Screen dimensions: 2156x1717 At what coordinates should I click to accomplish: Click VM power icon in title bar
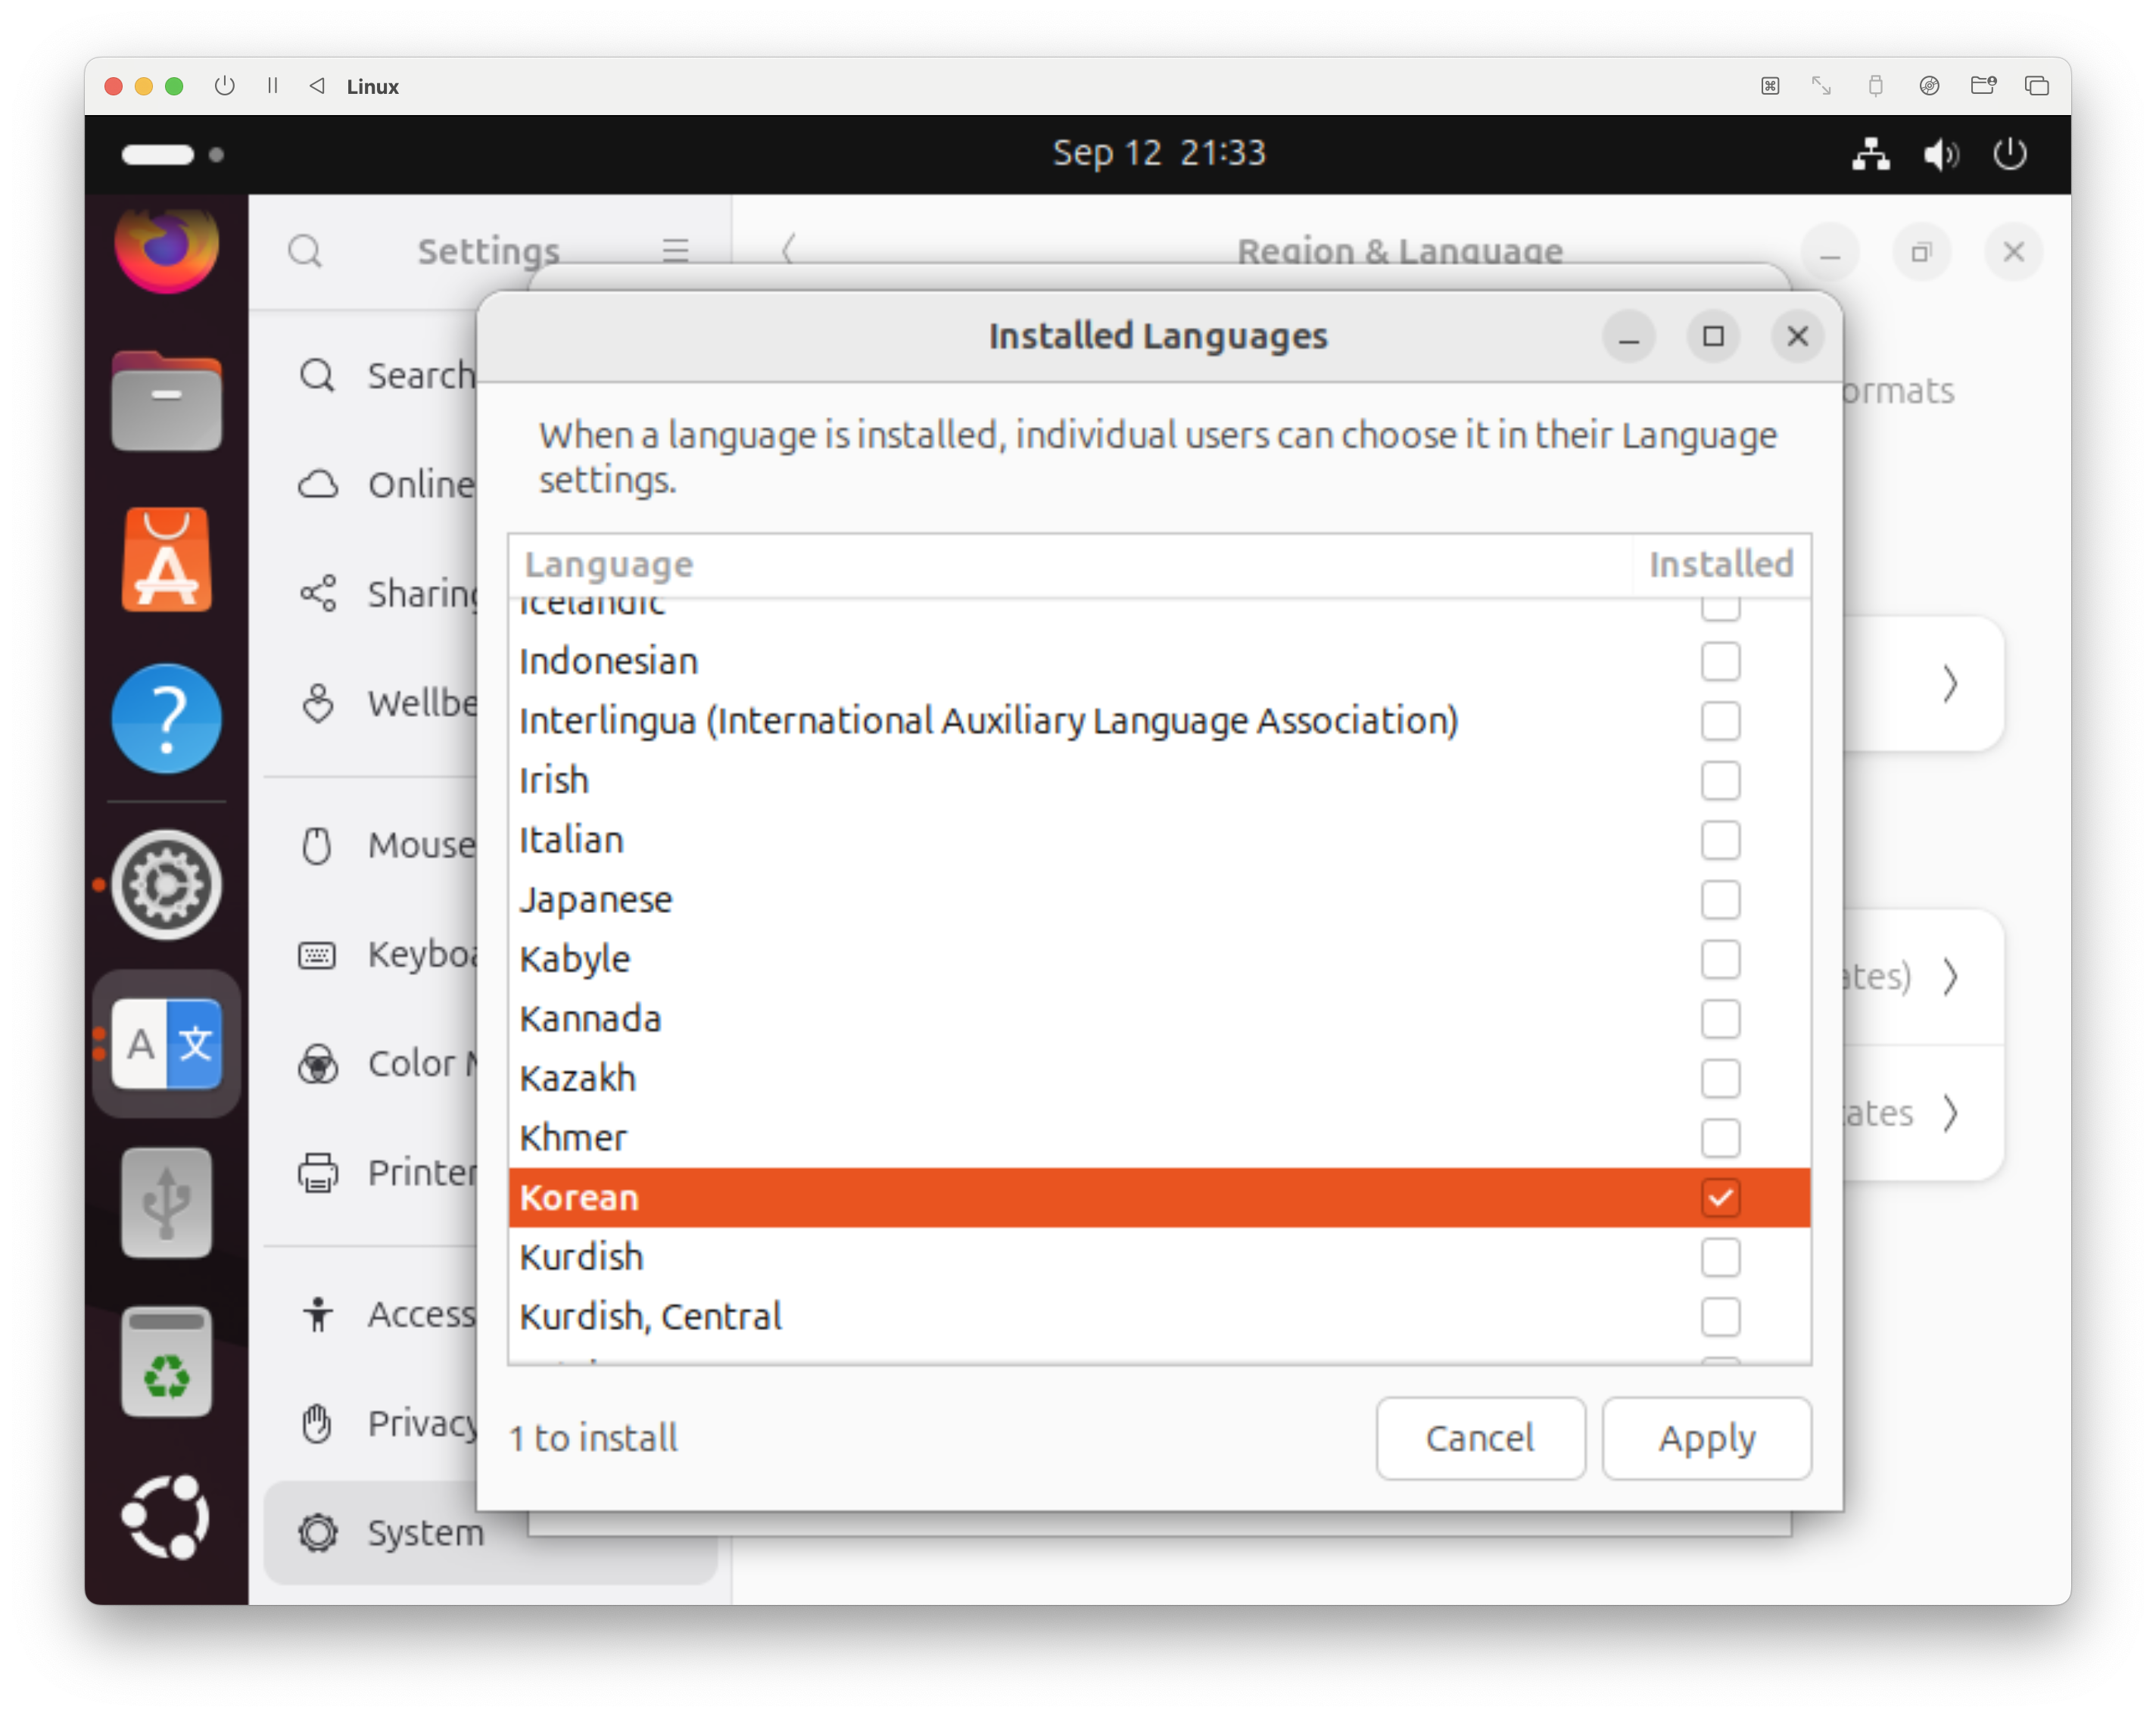224,86
